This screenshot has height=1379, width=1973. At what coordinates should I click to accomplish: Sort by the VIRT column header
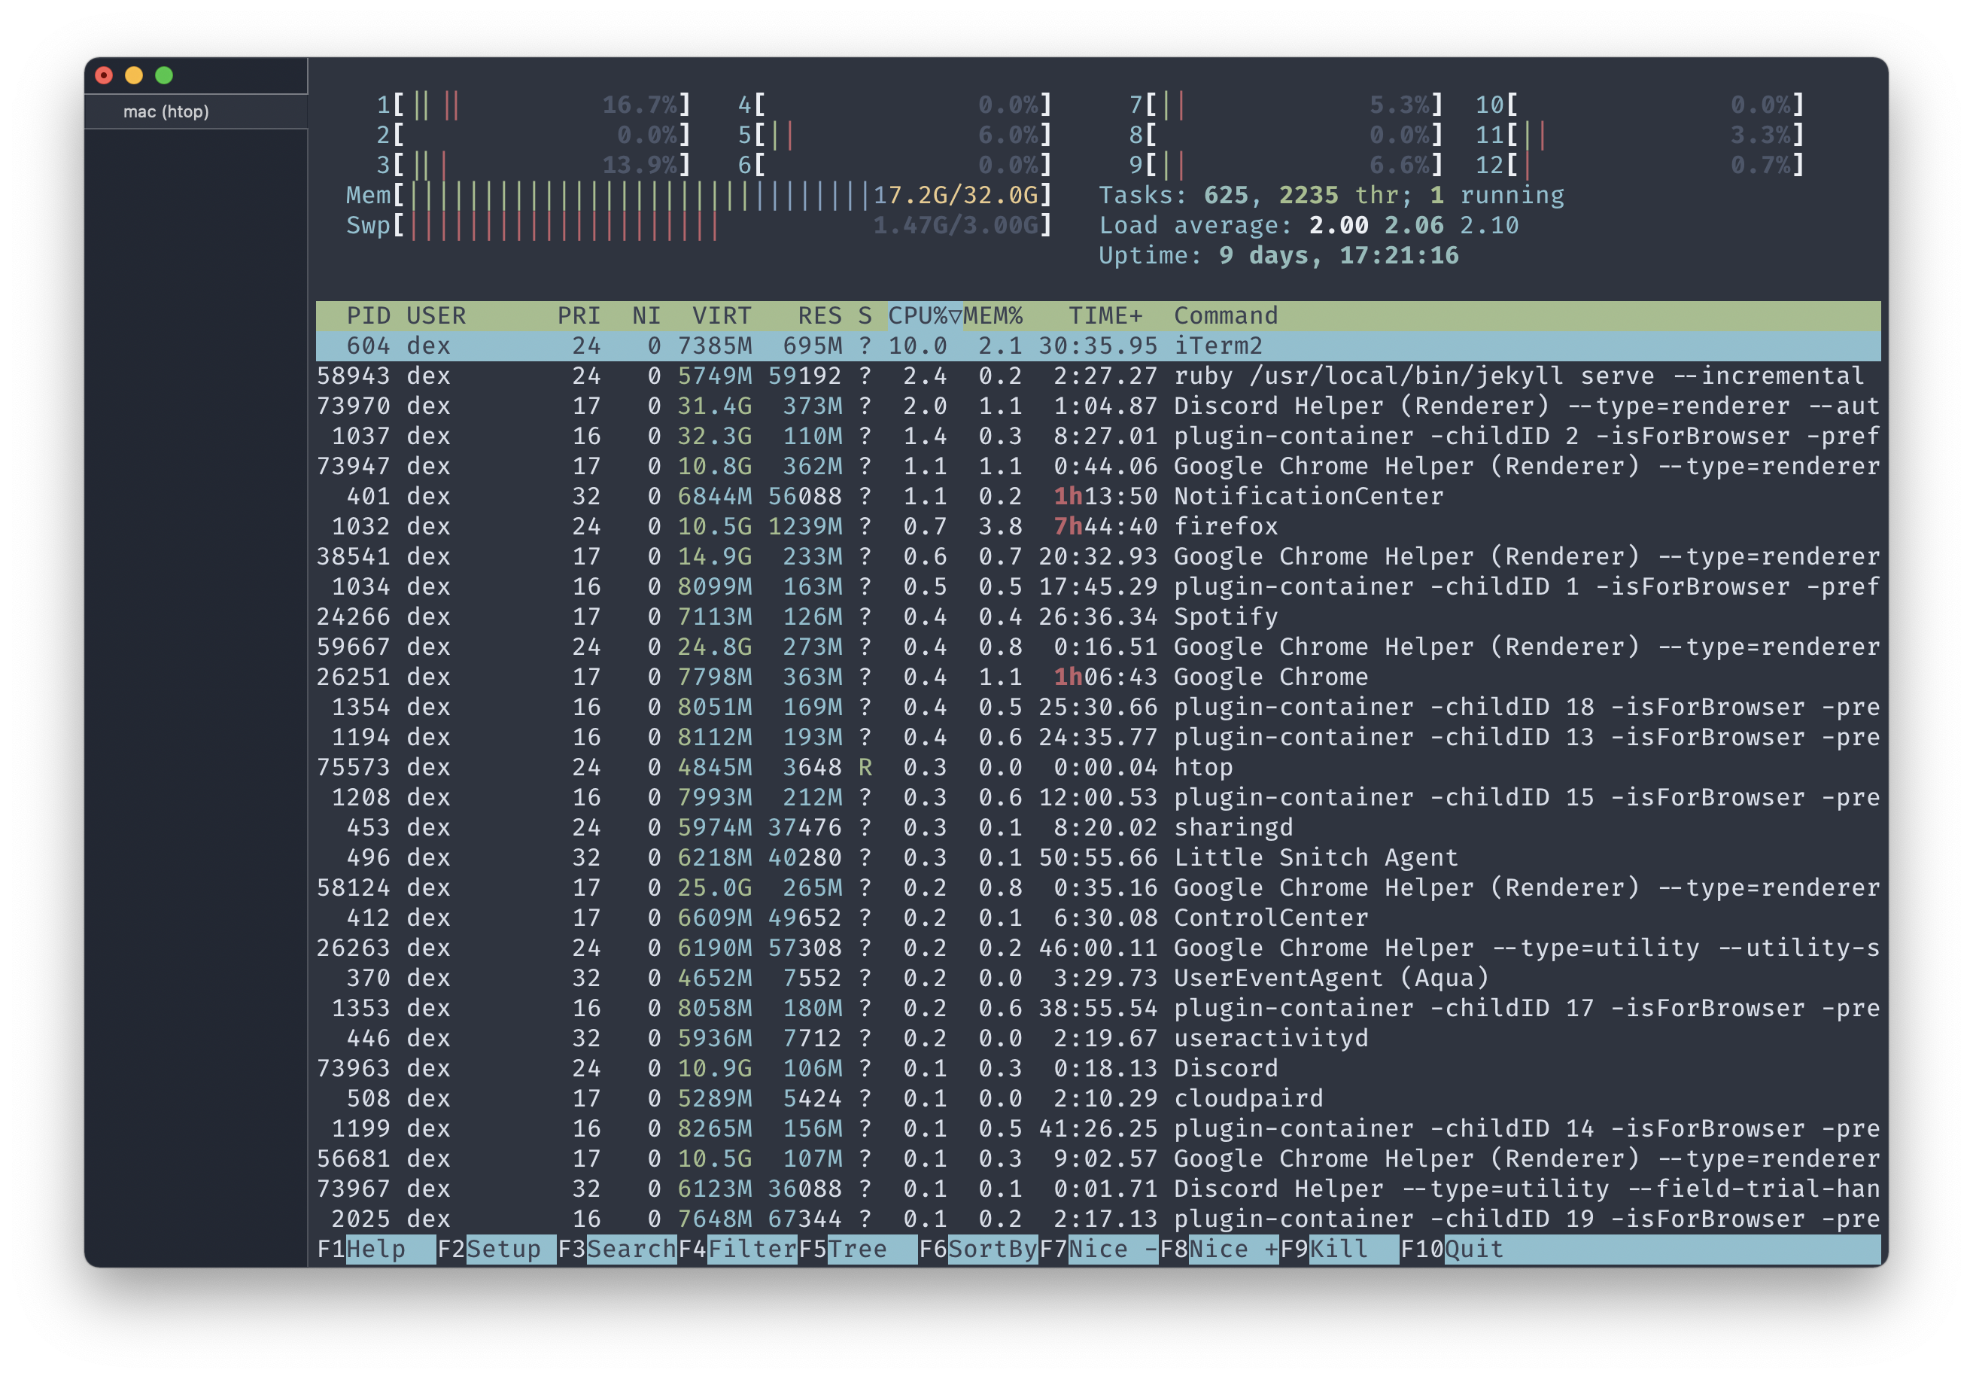coord(722,315)
